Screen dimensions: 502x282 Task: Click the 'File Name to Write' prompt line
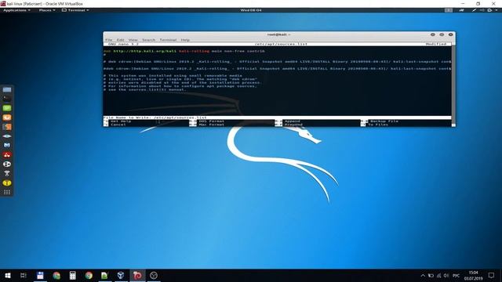[277, 117]
